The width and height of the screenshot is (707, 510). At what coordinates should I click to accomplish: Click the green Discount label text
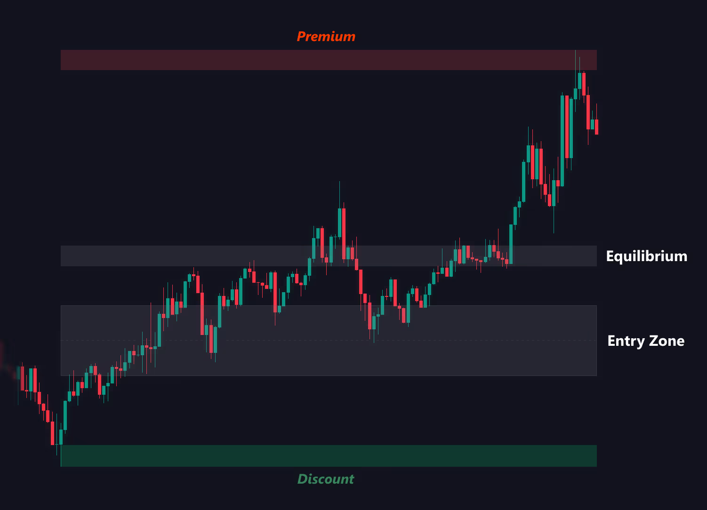click(x=325, y=479)
